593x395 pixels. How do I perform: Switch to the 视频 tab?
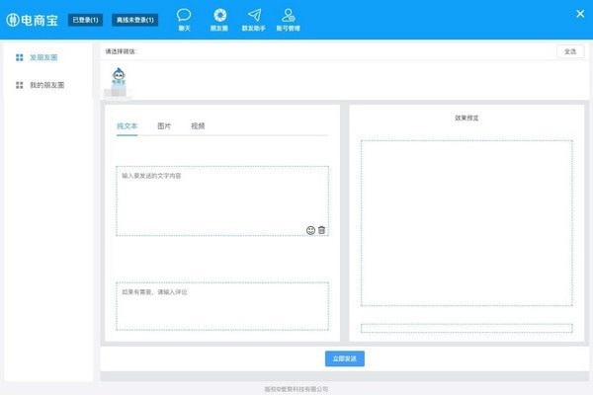click(x=198, y=126)
